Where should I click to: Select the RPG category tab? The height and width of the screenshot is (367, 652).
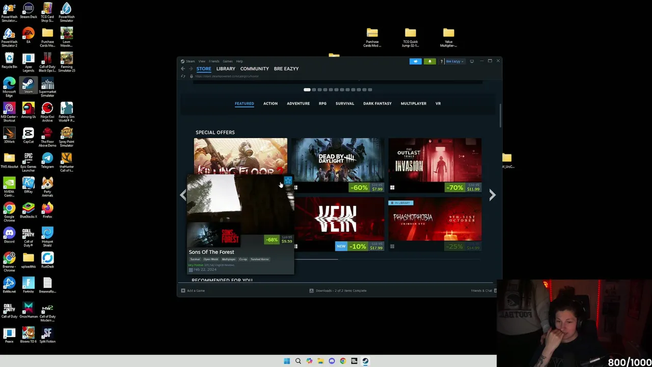pos(322,103)
